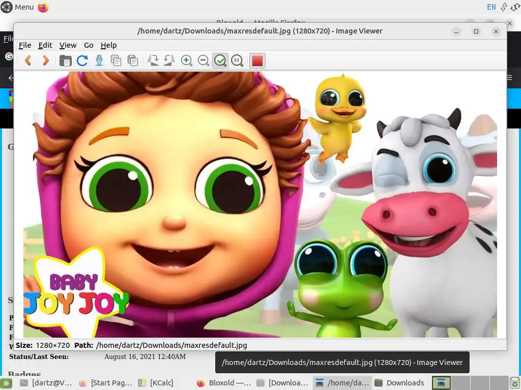Open the File menu in Image Viewer
The width and height of the screenshot is (521, 390).
click(25, 45)
